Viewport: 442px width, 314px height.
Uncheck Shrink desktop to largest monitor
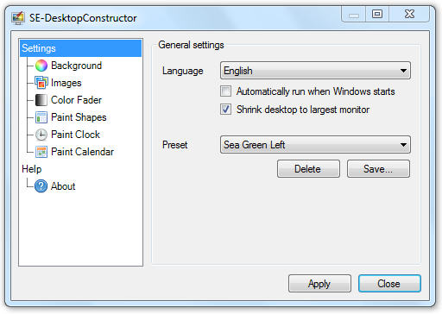[225, 110]
